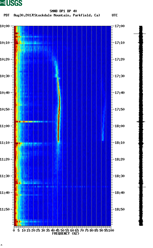This screenshot has height=248, width=153.
Task: Click the "80" frequency tick label
Action: (x=91, y=231)
